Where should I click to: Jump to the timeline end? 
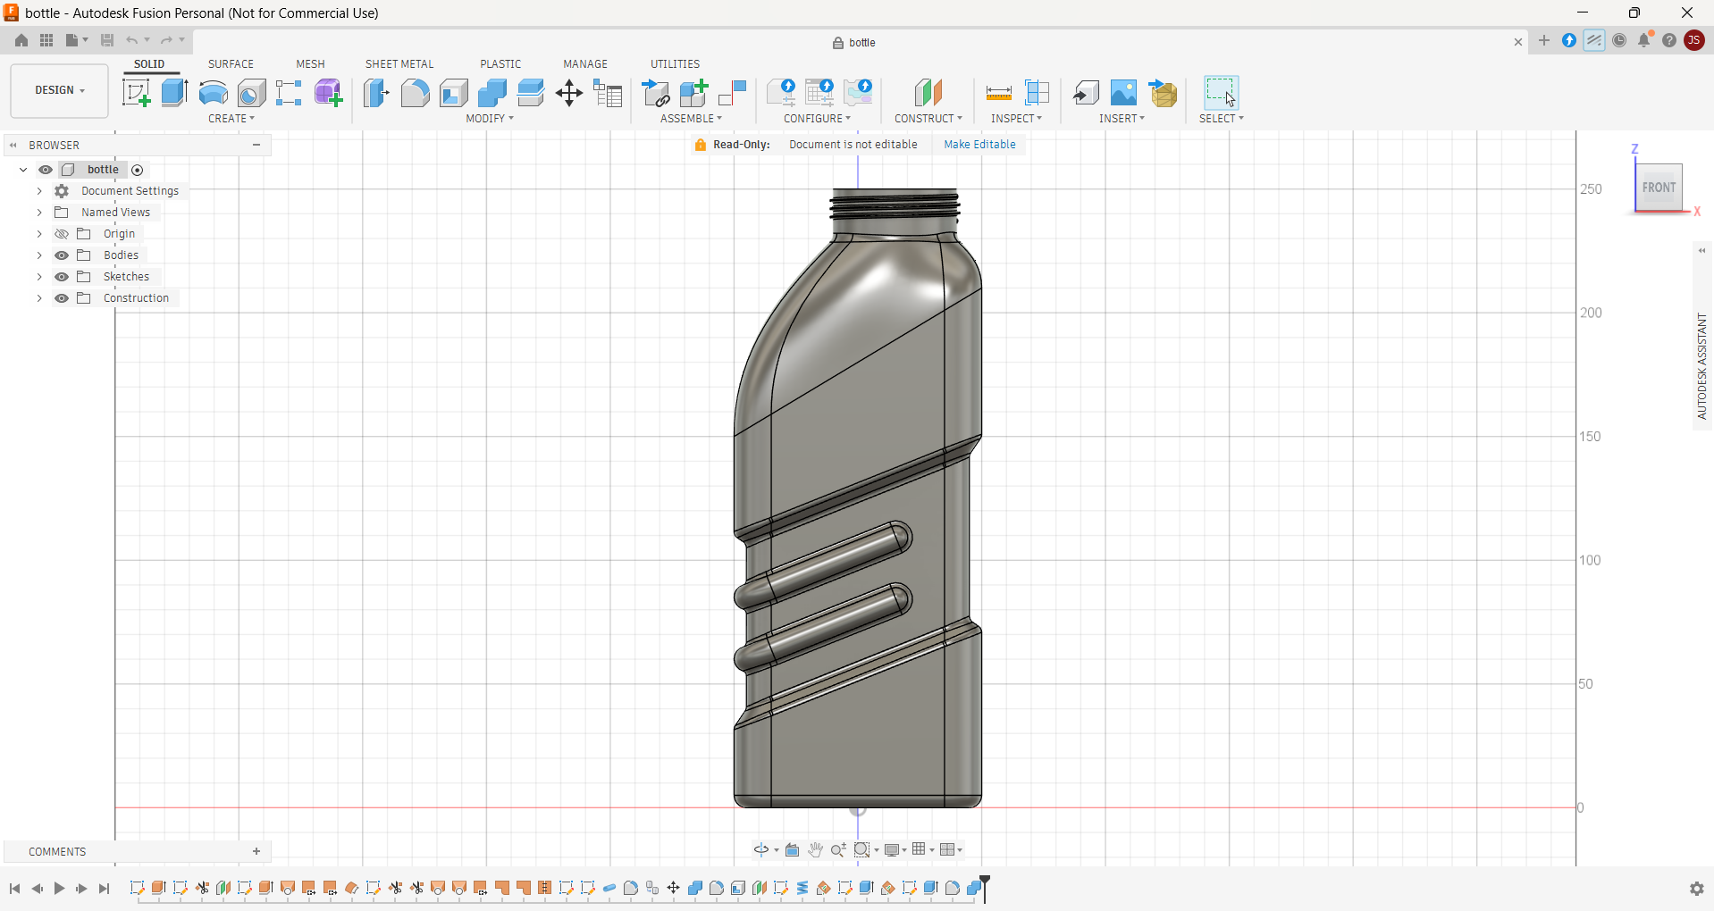pos(104,889)
